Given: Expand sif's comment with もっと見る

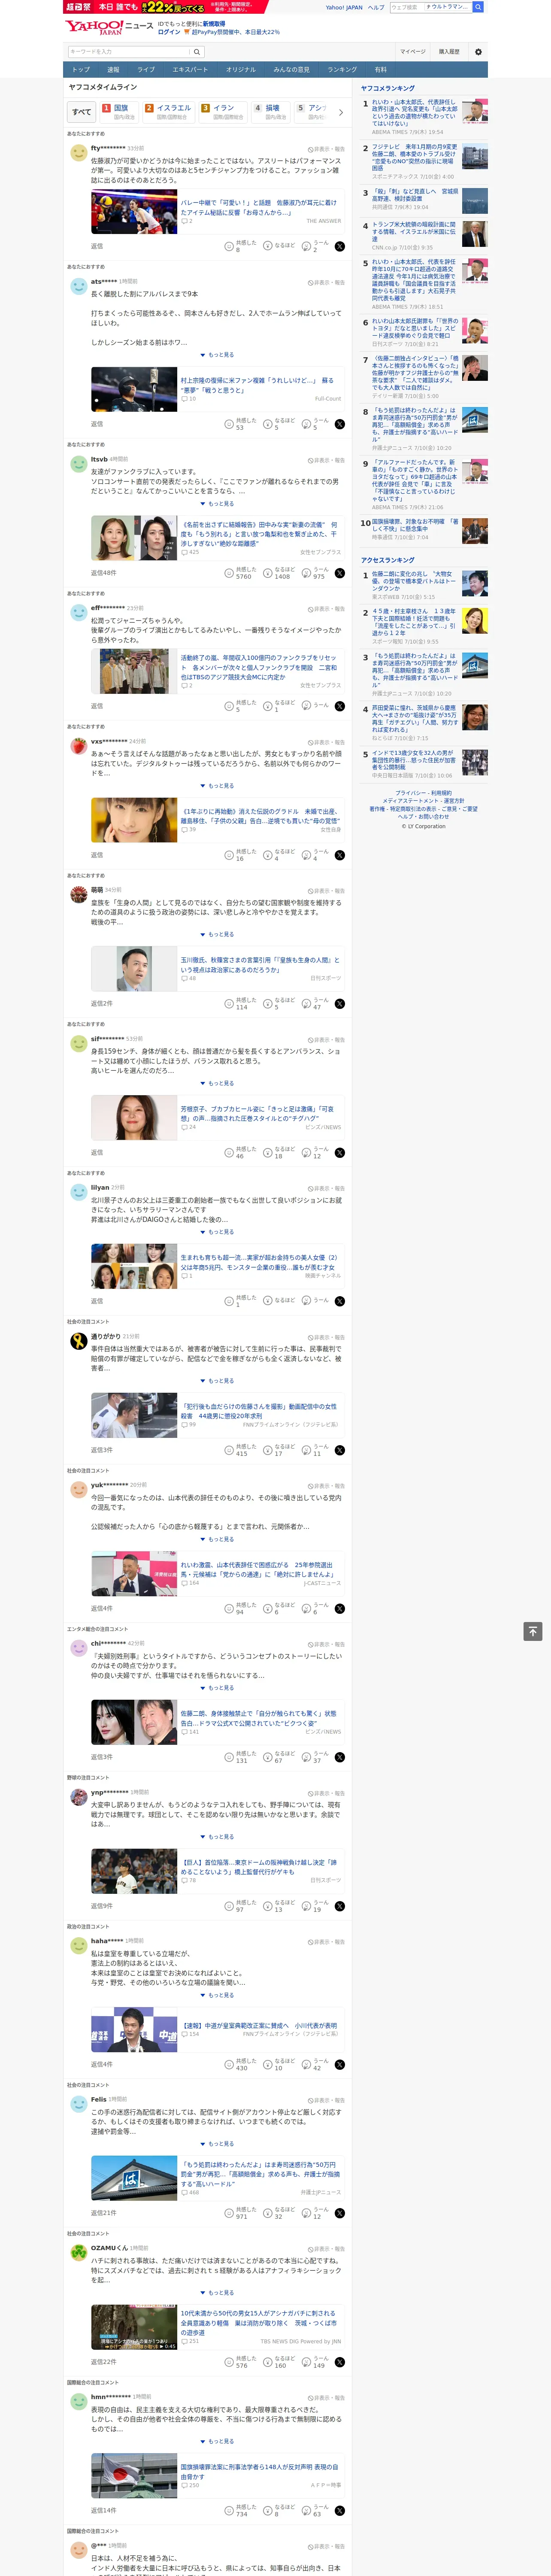Looking at the screenshot, I should pos(217,1084).
